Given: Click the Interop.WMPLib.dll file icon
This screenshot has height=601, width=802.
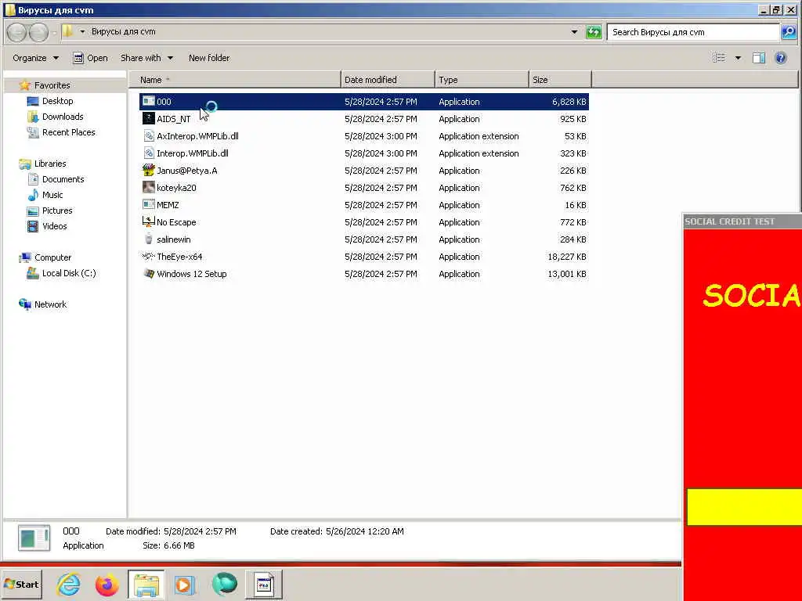Looking at the screenshot, I should [x=148, y=153].
